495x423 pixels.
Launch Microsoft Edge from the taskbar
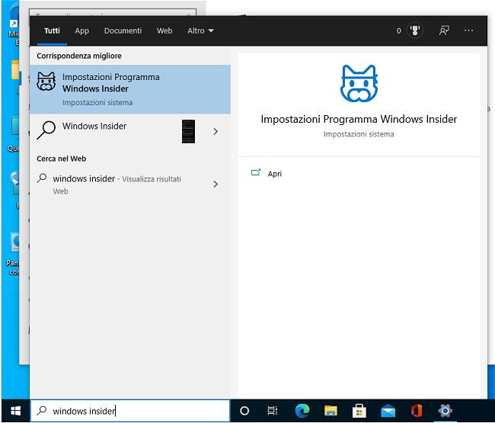tap(302, 411)
